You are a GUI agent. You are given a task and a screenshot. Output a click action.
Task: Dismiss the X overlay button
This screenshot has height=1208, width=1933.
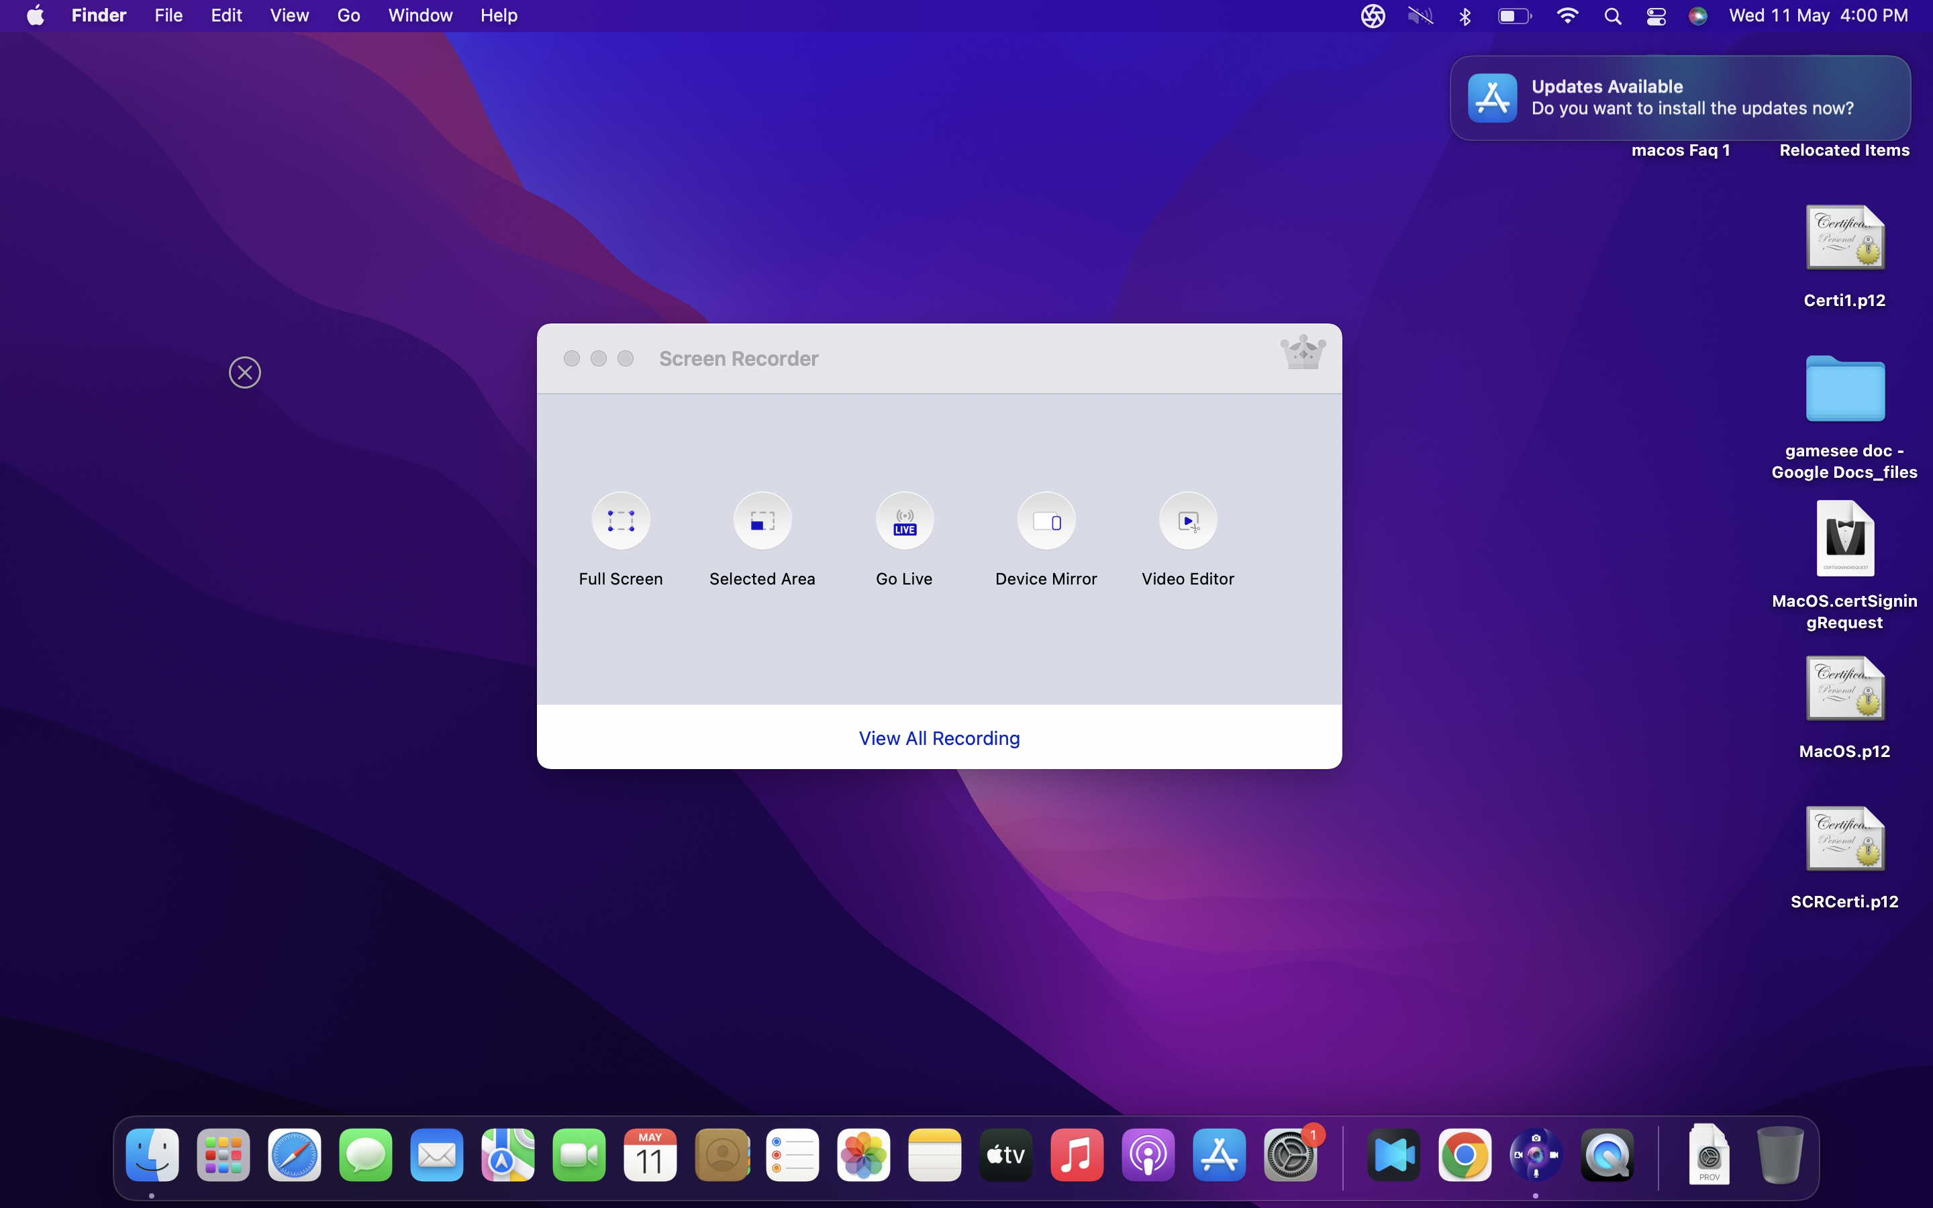pyautogui.click(x=245, y=372)
